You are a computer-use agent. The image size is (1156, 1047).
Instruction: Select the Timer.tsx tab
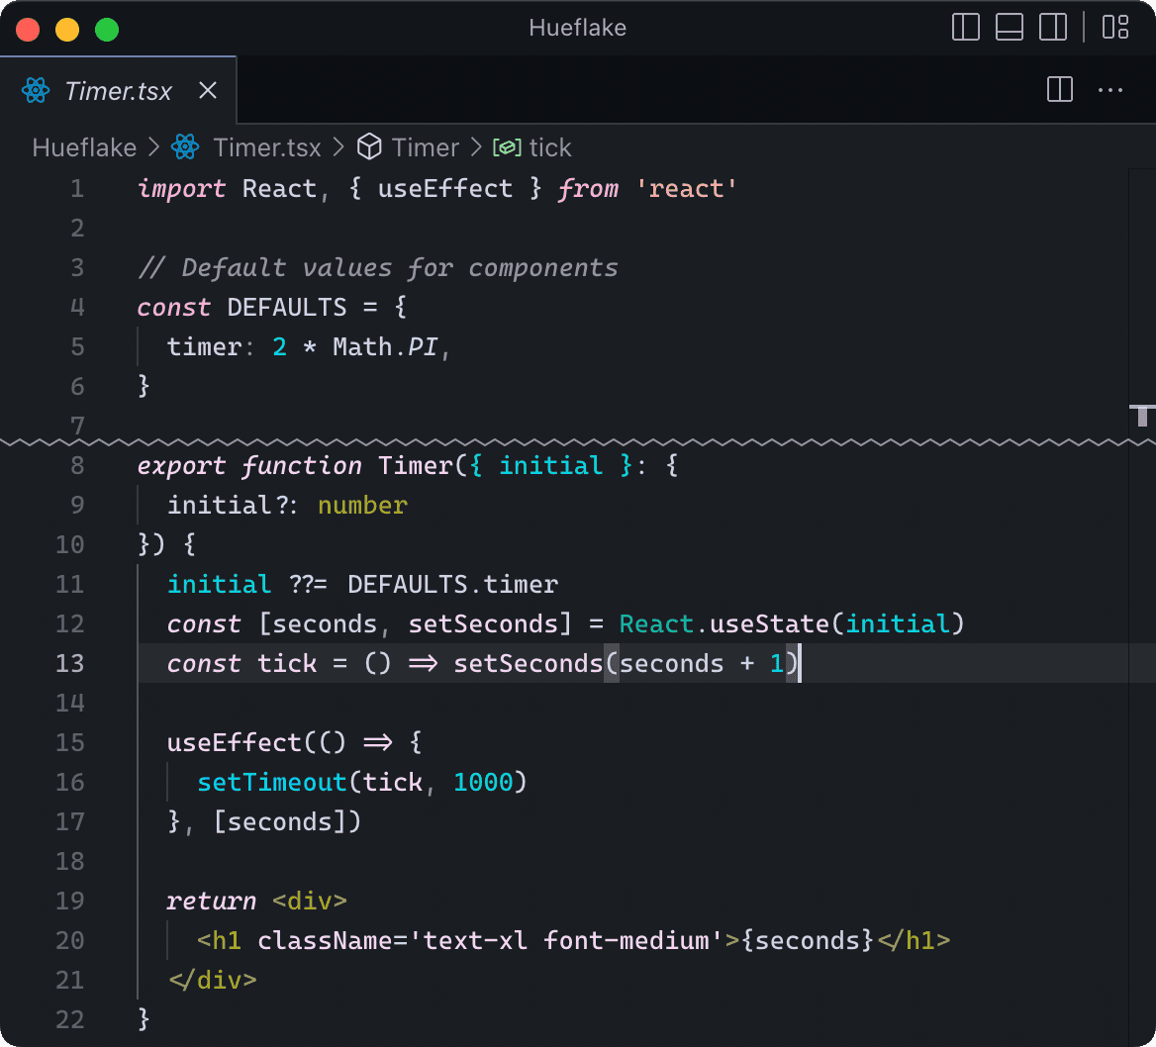[x=117, y=90]
